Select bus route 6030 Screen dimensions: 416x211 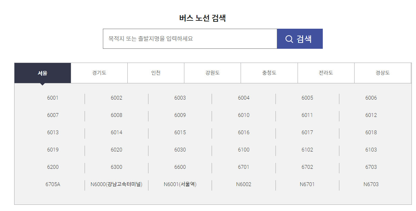[x=180, y=150]
